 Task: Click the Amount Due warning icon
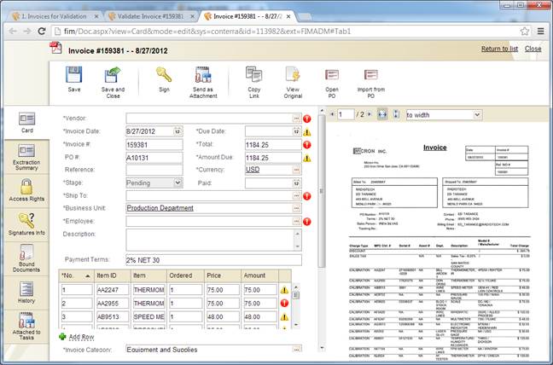tap(307, 158)
